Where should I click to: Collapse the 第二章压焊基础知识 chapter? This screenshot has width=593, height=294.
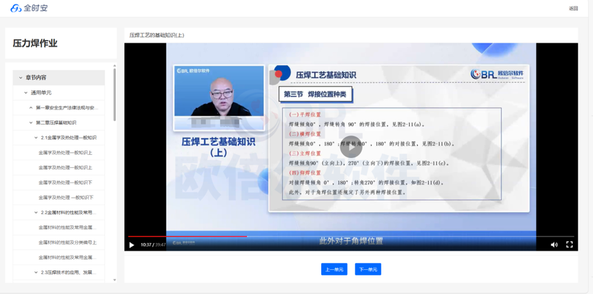tap(31, 123)
